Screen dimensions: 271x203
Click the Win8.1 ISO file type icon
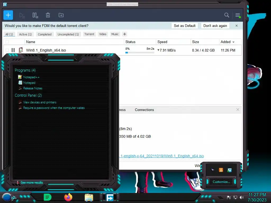[21, 50]
